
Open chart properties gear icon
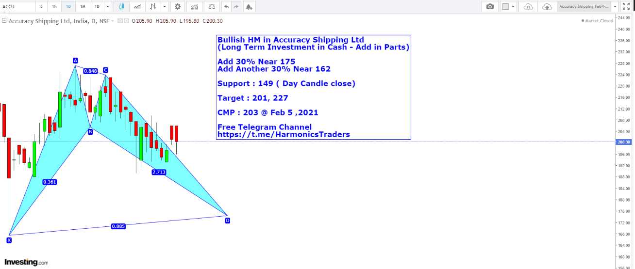(178, 6)
